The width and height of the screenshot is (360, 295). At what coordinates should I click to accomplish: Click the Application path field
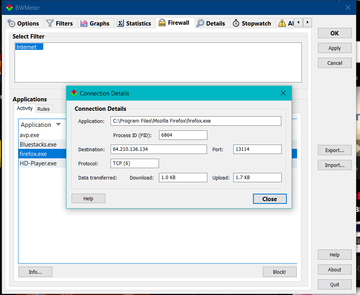(196, 121)
